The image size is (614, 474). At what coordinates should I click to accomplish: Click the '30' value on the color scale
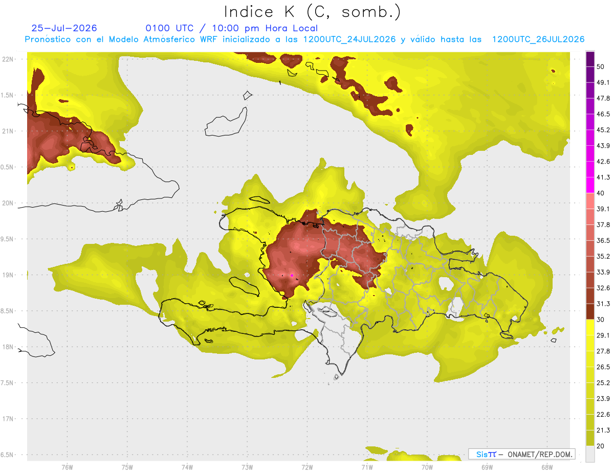tap(601, 320)
